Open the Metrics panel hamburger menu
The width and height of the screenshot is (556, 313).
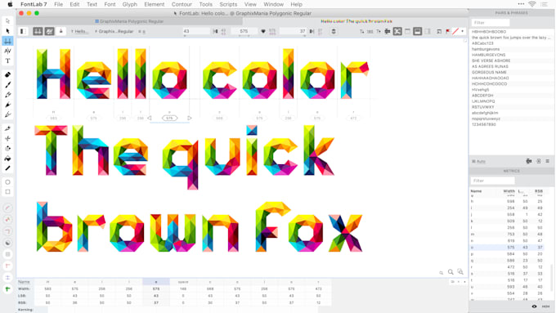pos(548,161)
